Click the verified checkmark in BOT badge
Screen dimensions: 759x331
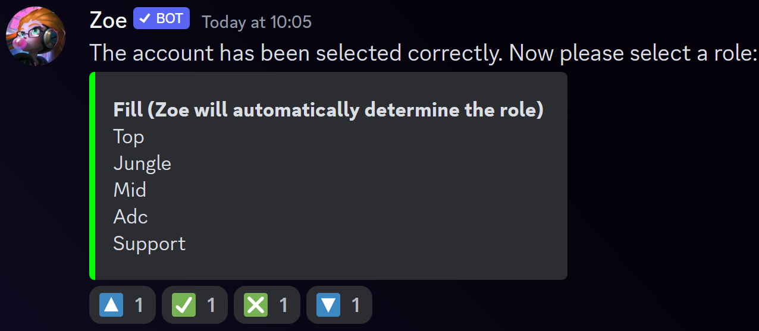pos(145,19)
